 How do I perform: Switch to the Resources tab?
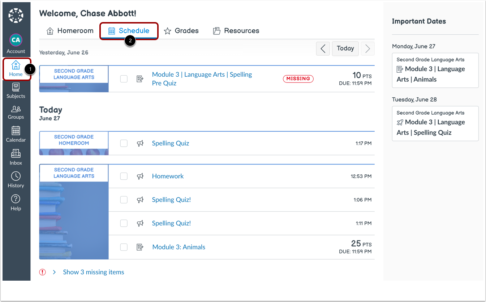[236, 31]
